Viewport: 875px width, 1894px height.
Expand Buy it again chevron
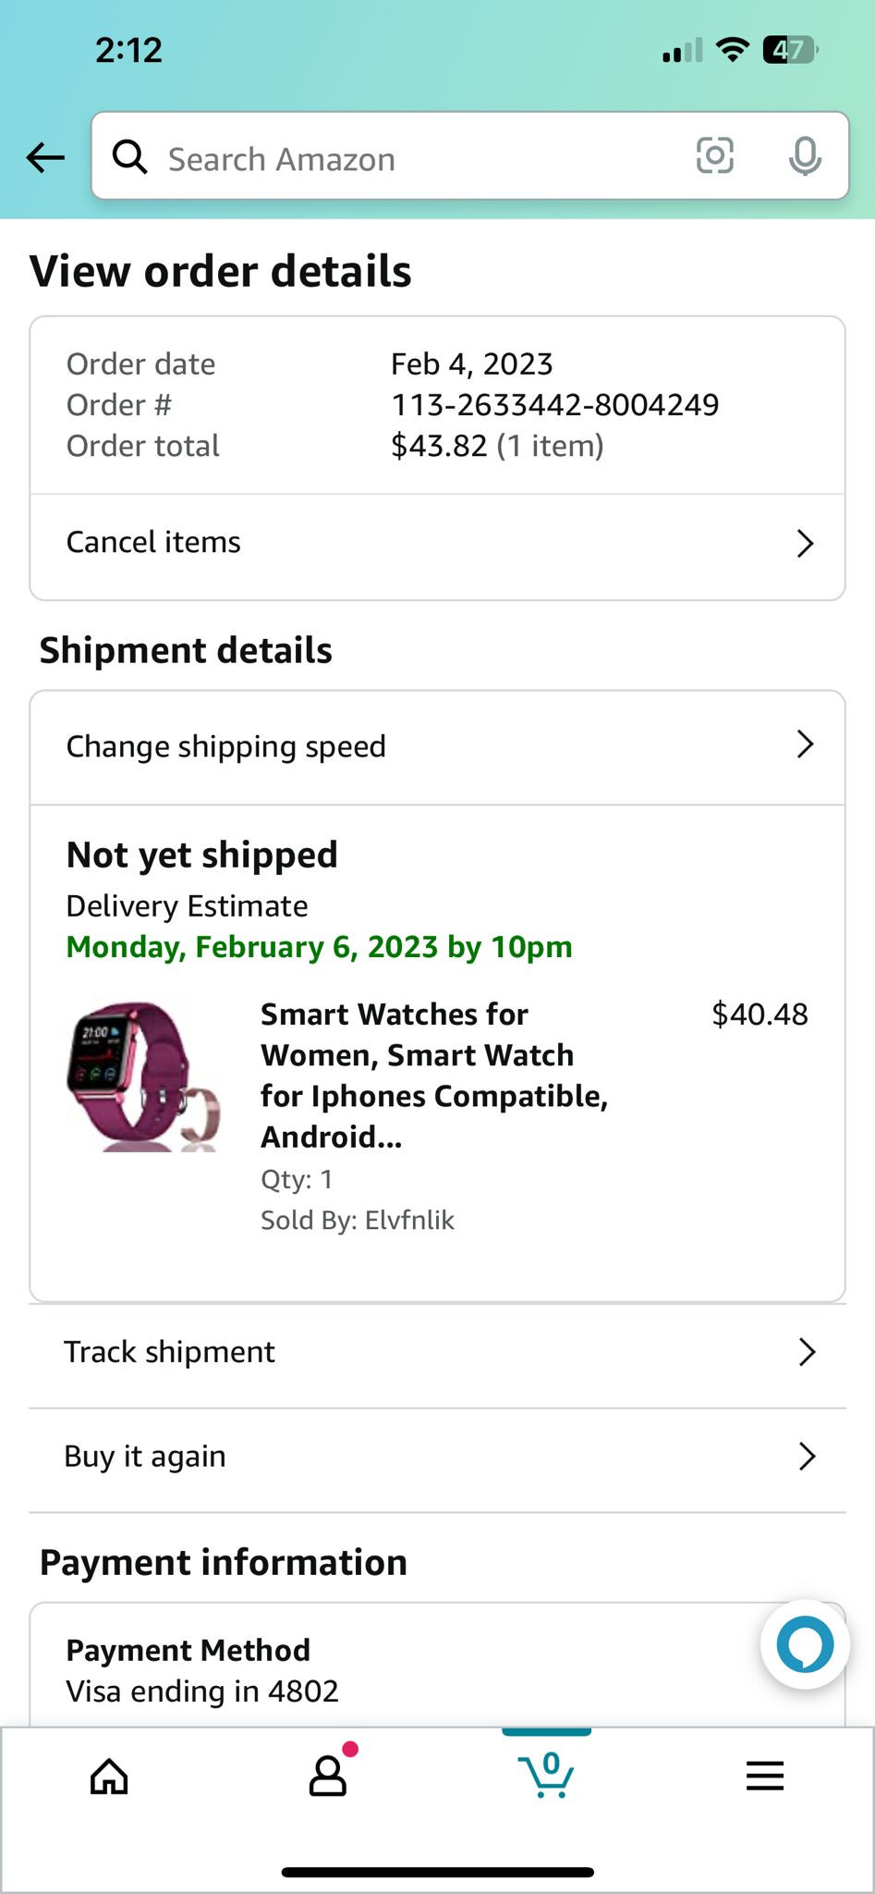[807, 1457]
